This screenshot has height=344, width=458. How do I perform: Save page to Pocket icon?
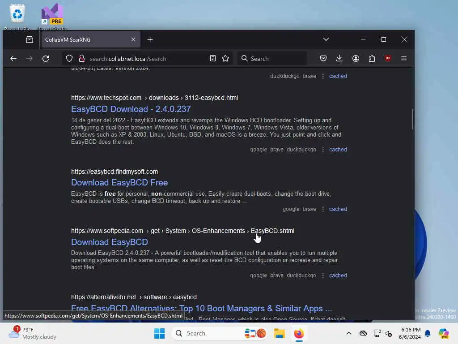tap(323, 59)
